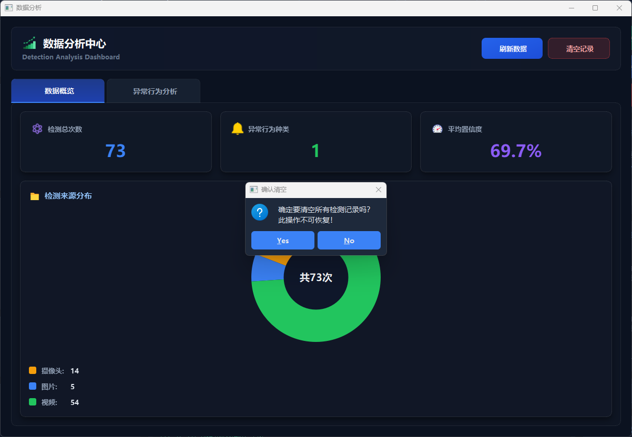Click the 数据分析 window title bar icon
Viewport: 632px width, 437px height.
point(8,8)
